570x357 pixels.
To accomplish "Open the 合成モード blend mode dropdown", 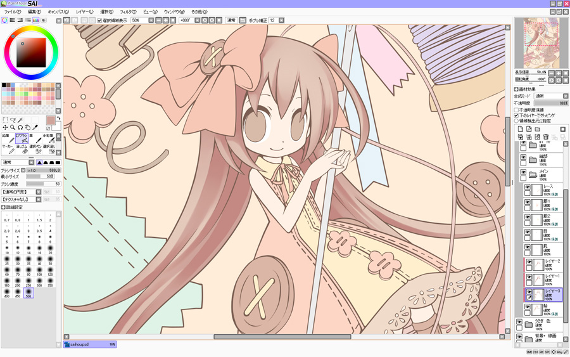I will tap(551, 96).
